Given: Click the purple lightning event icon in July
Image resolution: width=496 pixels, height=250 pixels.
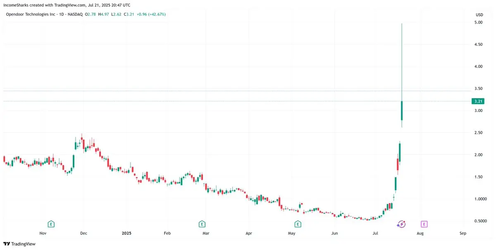Looking at the screenshot, I should tap(401, 224).
